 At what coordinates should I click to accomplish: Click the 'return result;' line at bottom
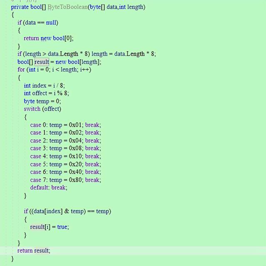click(34, 251)
